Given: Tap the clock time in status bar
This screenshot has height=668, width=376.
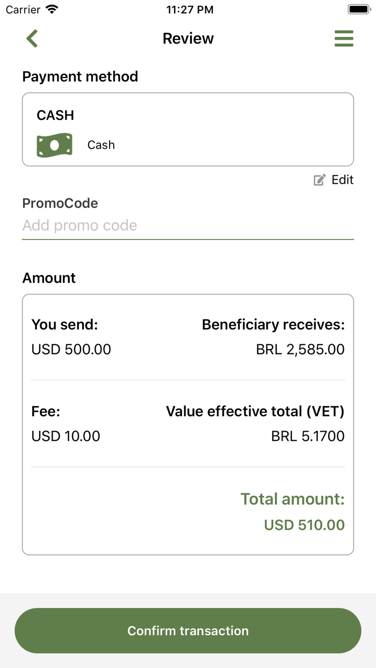Looking at the screenshot, I should (190, 10).
